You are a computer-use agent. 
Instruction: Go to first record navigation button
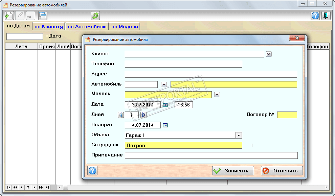8,187
